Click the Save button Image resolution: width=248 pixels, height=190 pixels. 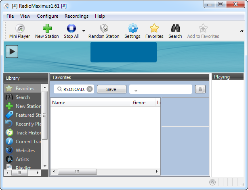[x=111, y=89]
